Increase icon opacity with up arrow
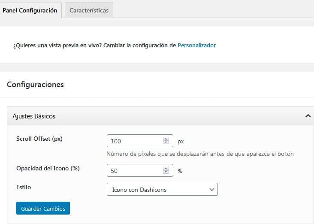This screenshot has height=224, width=314. coord(166,168)
